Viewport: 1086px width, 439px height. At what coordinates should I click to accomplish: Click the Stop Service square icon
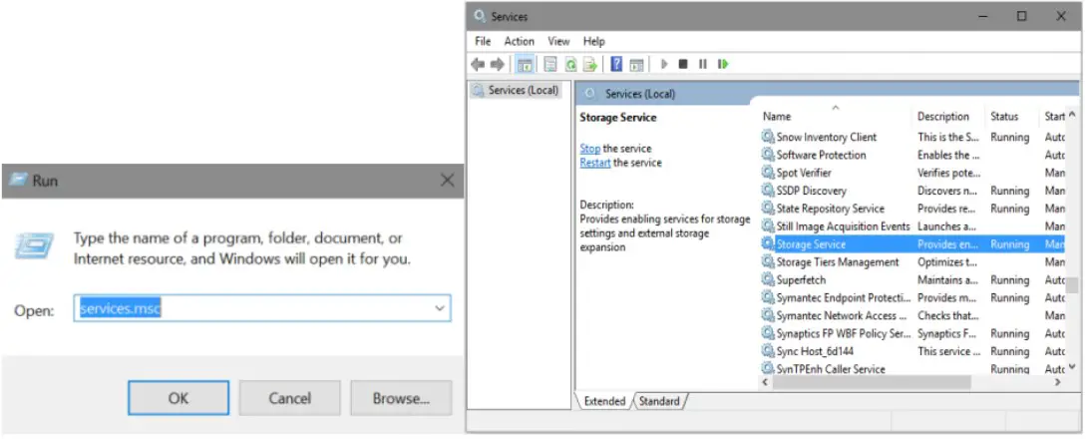[x=683, y=65]
